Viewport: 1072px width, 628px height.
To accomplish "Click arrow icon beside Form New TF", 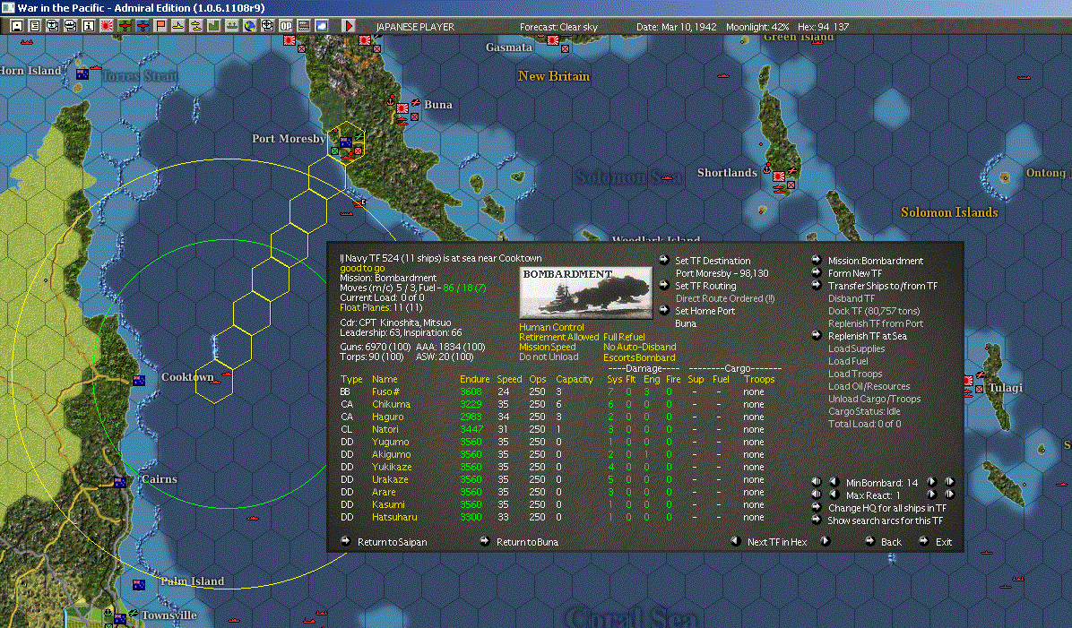I will tap(817, 272).
